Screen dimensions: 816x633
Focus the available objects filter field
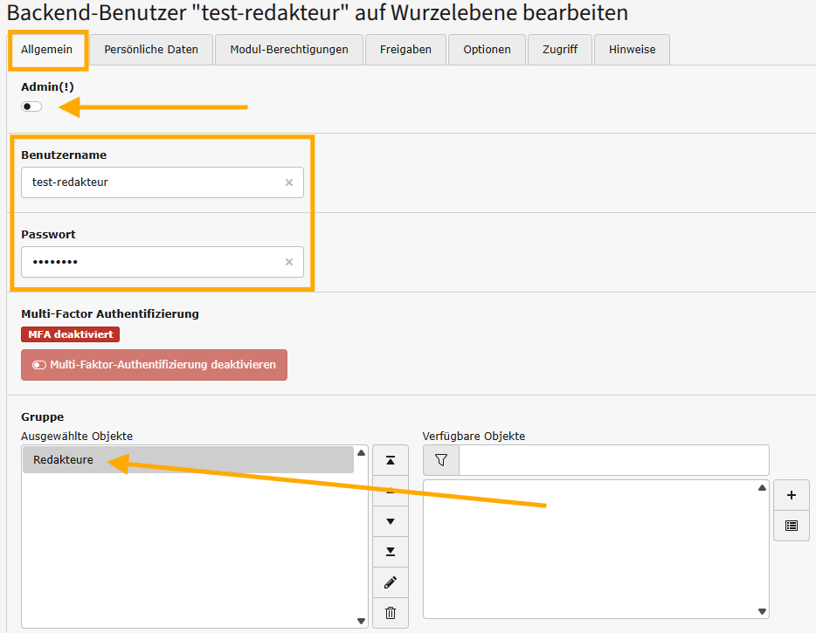click(x=613, y=460)
